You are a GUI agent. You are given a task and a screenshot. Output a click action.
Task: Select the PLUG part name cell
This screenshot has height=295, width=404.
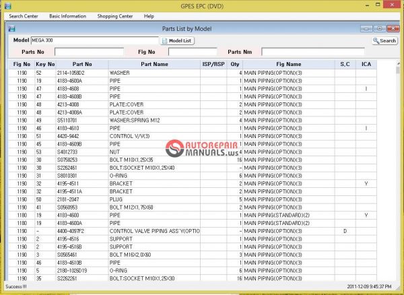pos(154,199)
